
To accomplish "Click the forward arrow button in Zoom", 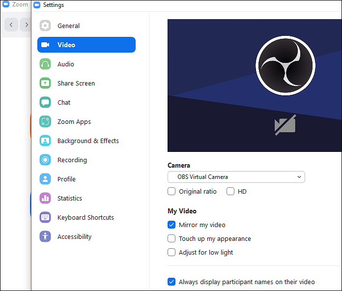I will pyautogui.click(x=27, y=25).
